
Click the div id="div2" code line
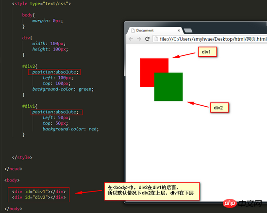click(39, 197)
